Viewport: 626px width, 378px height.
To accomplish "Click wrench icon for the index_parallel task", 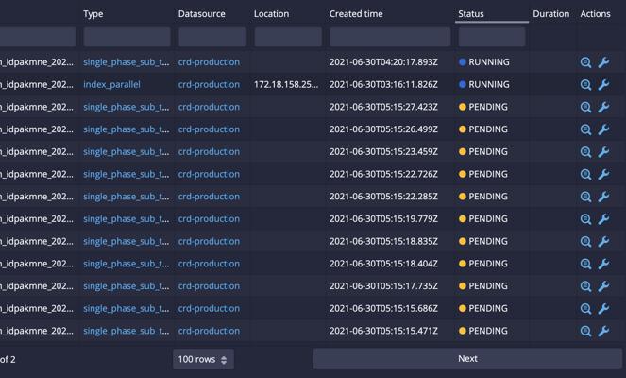I will (x=603, y=85).
